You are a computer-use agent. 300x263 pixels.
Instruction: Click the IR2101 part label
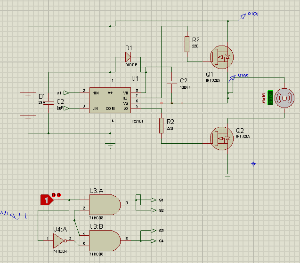point(137,121)
